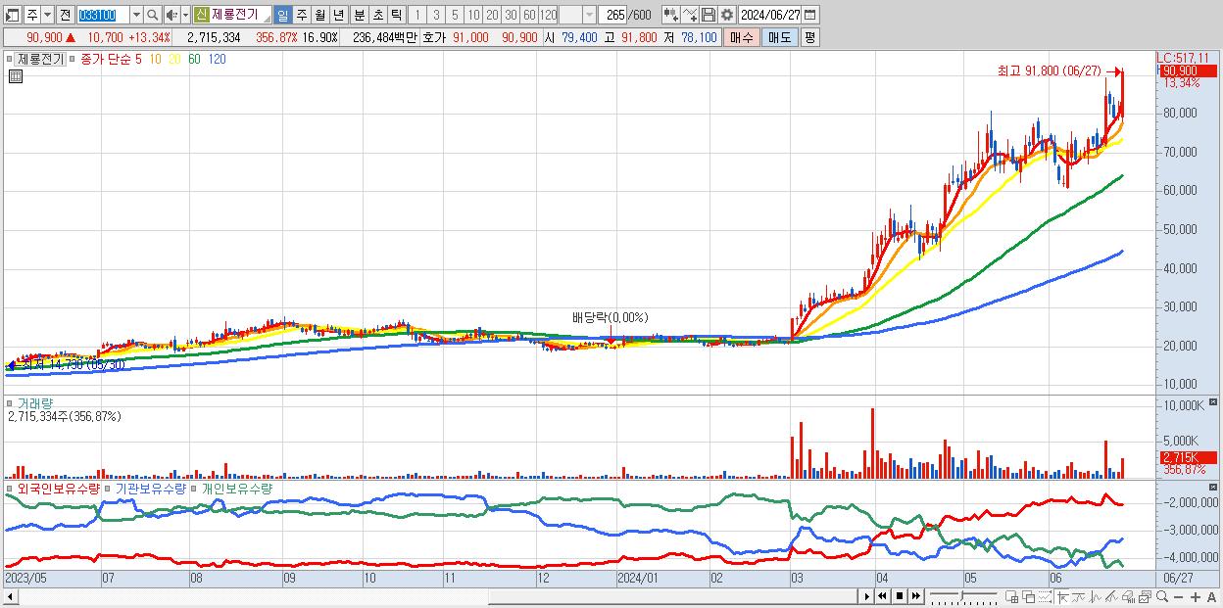Click the rewind button on the bottom bar
The image size is (1223, 608).
882,596
